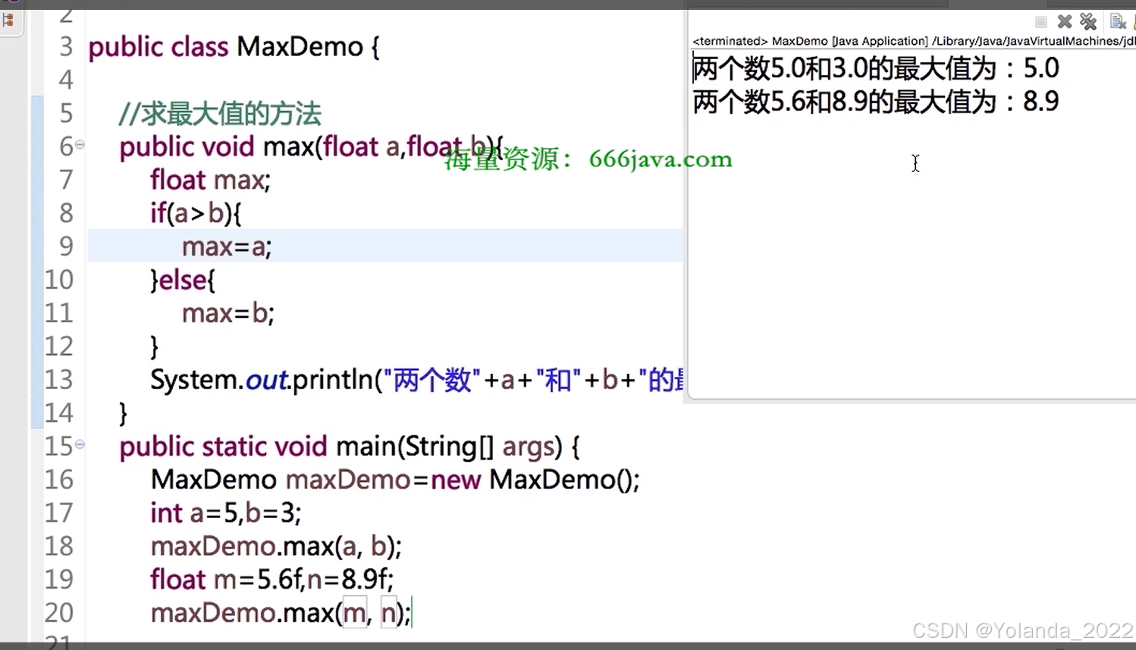This screenshot has height=650, width=1136.
Task: Click the comment '//求最大值的方法'
Action: point(220,114)
